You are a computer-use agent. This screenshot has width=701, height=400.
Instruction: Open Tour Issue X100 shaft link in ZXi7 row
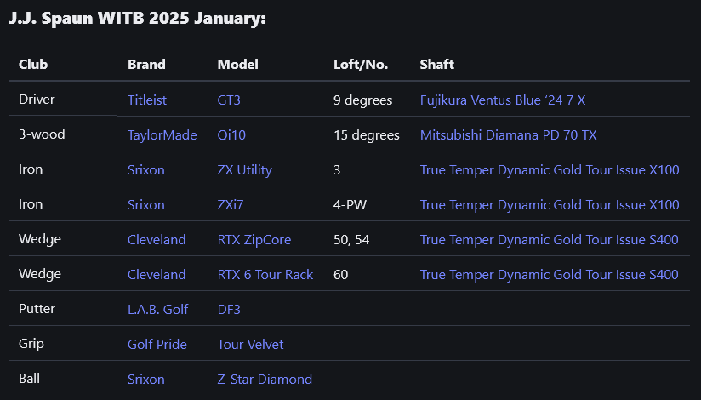(550, 204)
